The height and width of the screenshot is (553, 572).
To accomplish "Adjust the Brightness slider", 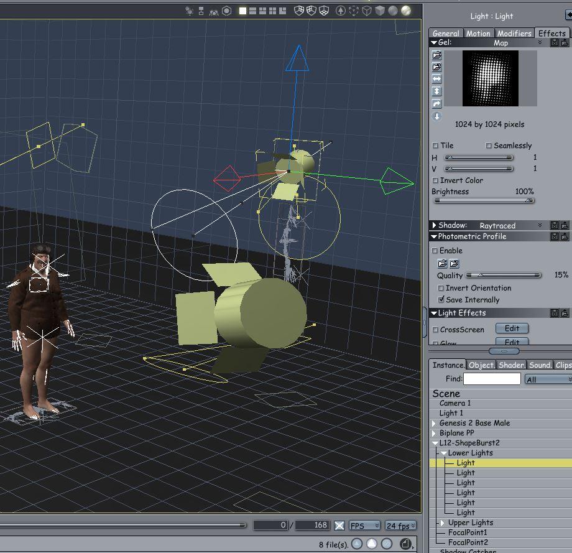I will point(484,200).
